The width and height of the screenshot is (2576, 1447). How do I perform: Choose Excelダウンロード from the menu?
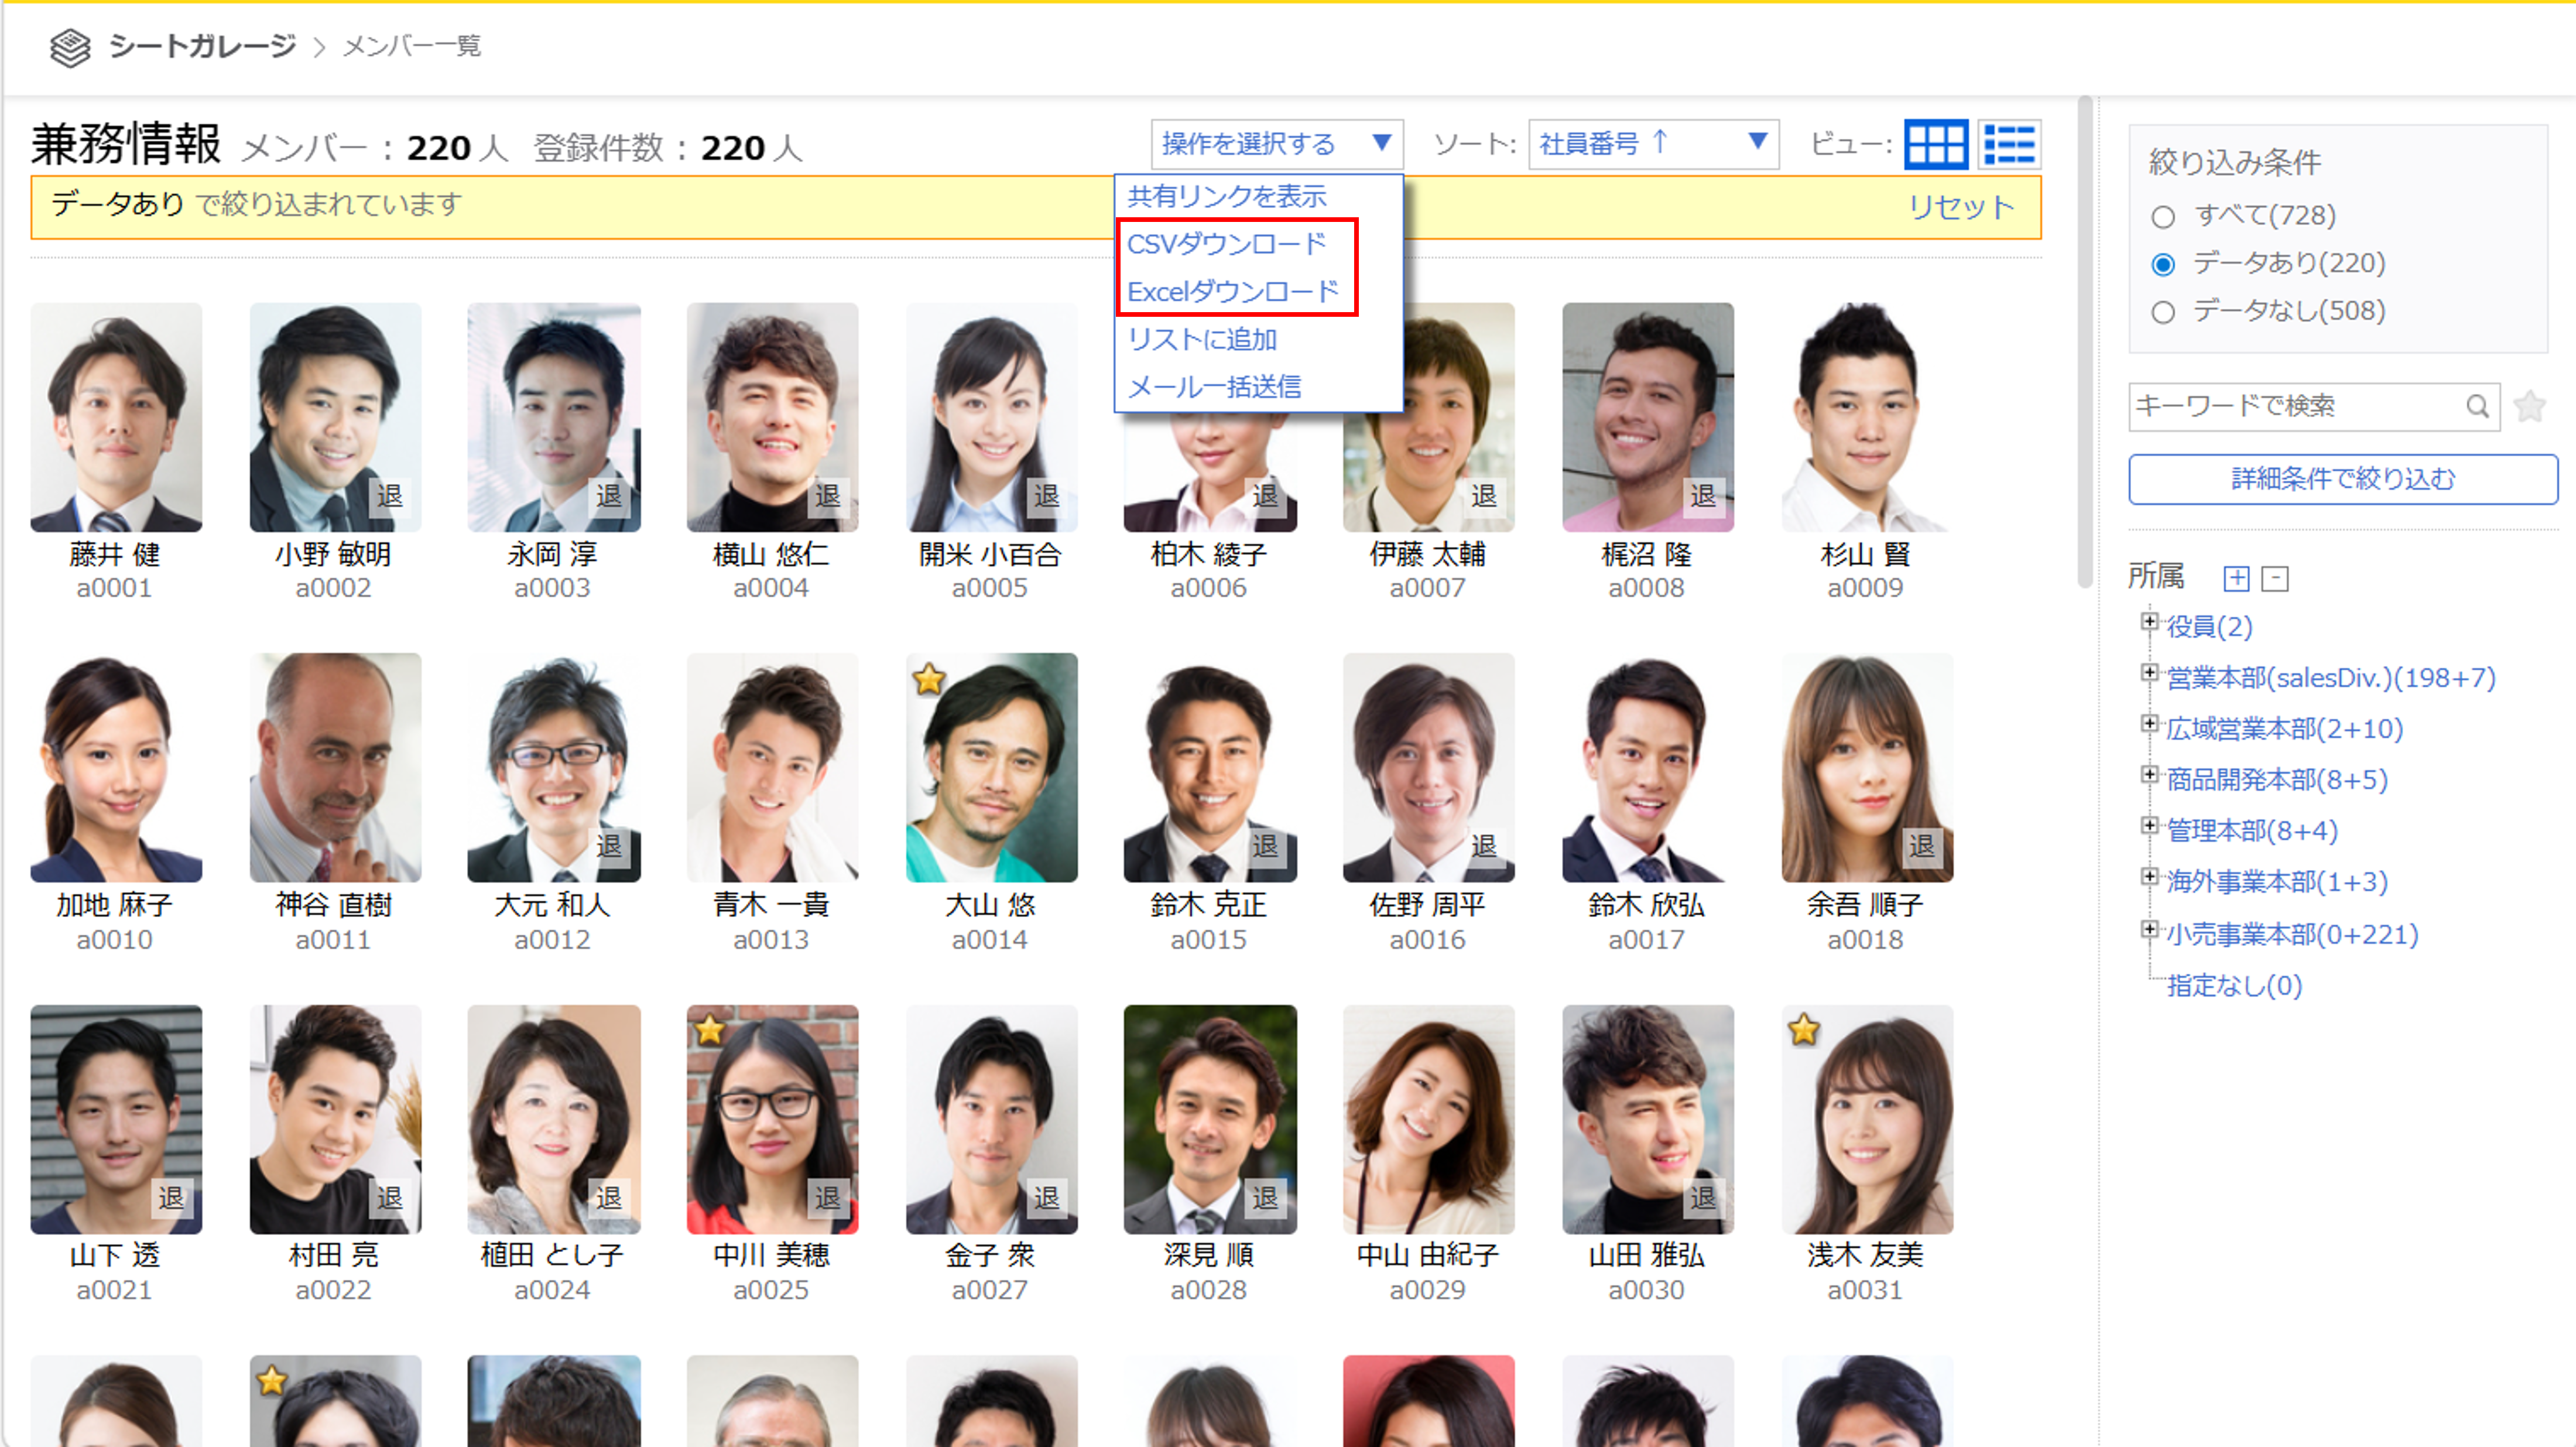point(1233,292)
